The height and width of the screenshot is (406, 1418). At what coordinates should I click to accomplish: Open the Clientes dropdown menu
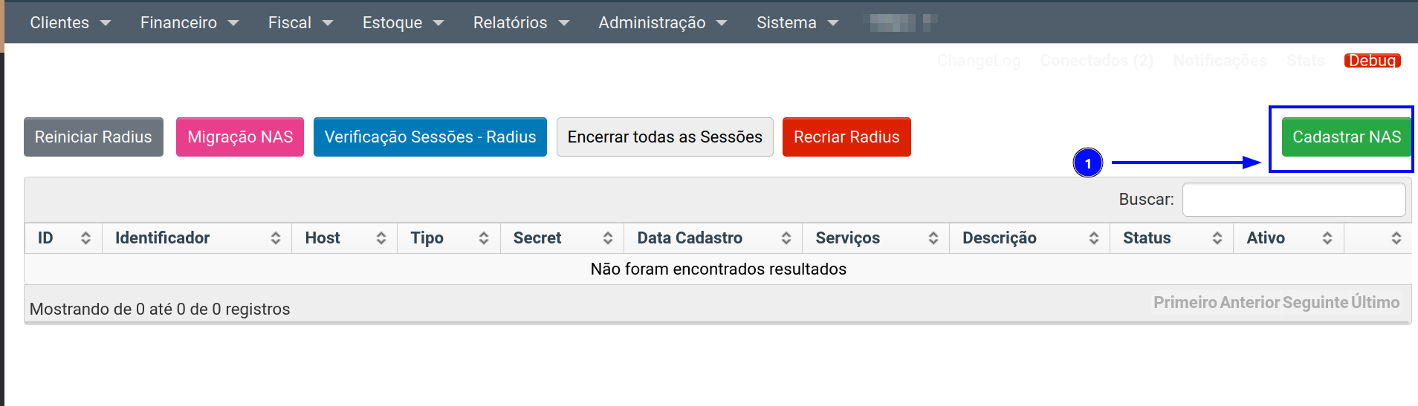click(70, 23)
